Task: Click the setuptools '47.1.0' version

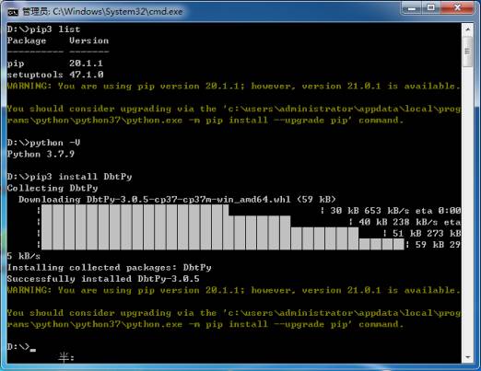Action: coord(87,75)
